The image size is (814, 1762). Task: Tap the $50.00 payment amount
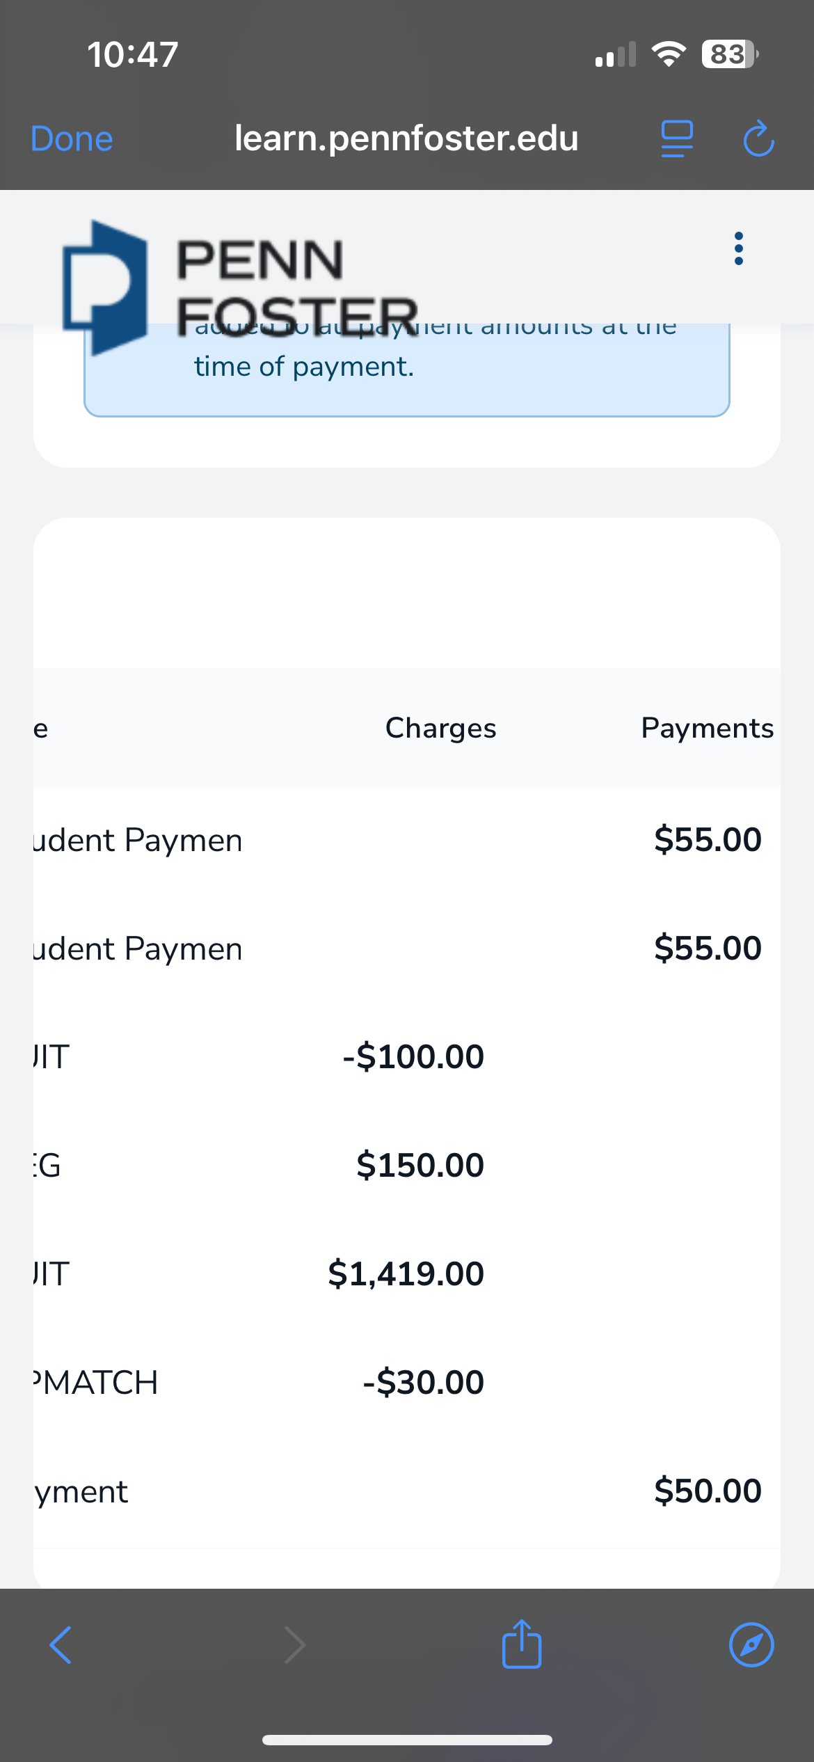click(708, 1491)
